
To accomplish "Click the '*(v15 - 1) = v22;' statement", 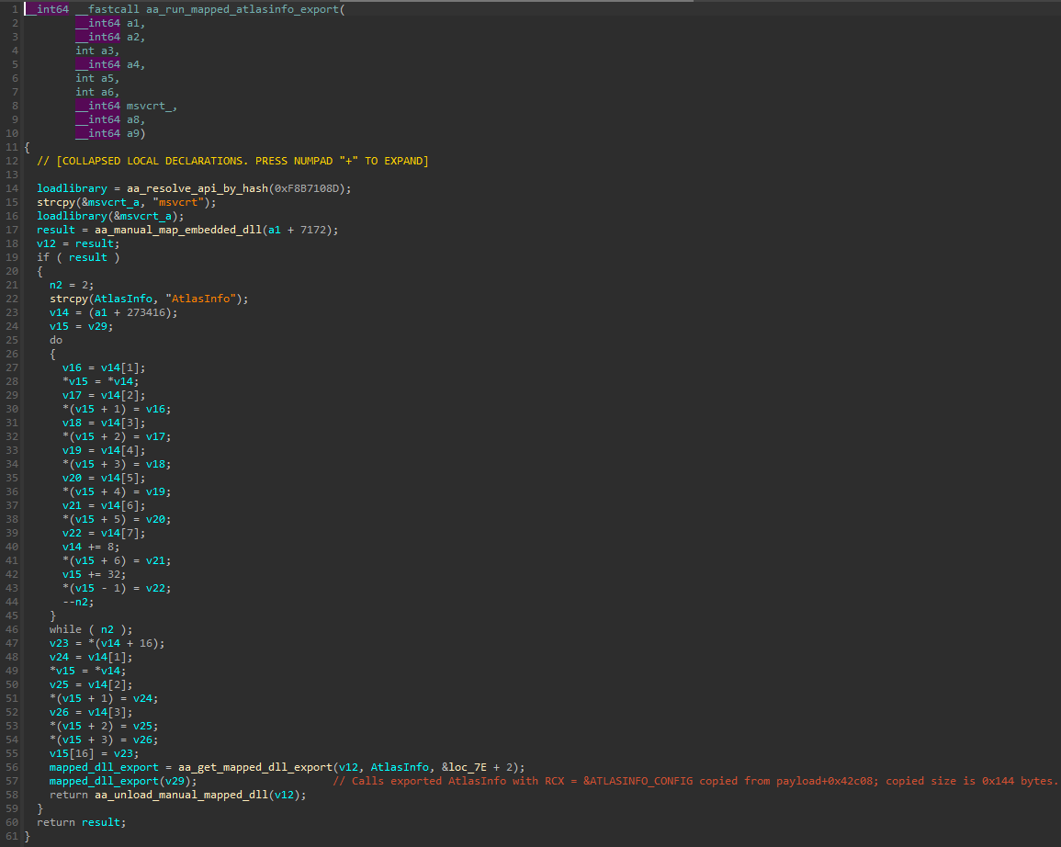I will point(117,589).
